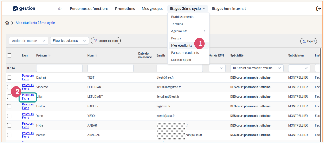This screenshot has height=143, width=324.
Task: Click the Nom filter input field
Action: [110, 68]
